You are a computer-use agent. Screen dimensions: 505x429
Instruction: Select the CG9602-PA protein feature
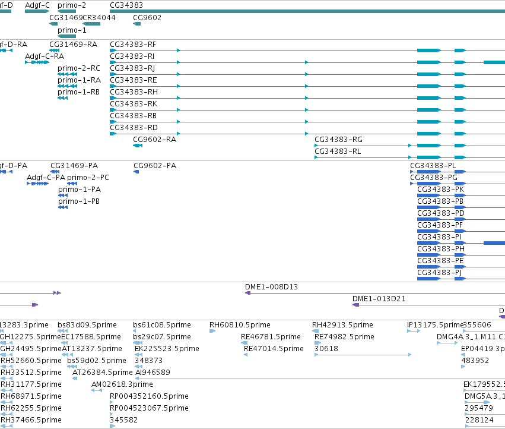coord(136,172)
